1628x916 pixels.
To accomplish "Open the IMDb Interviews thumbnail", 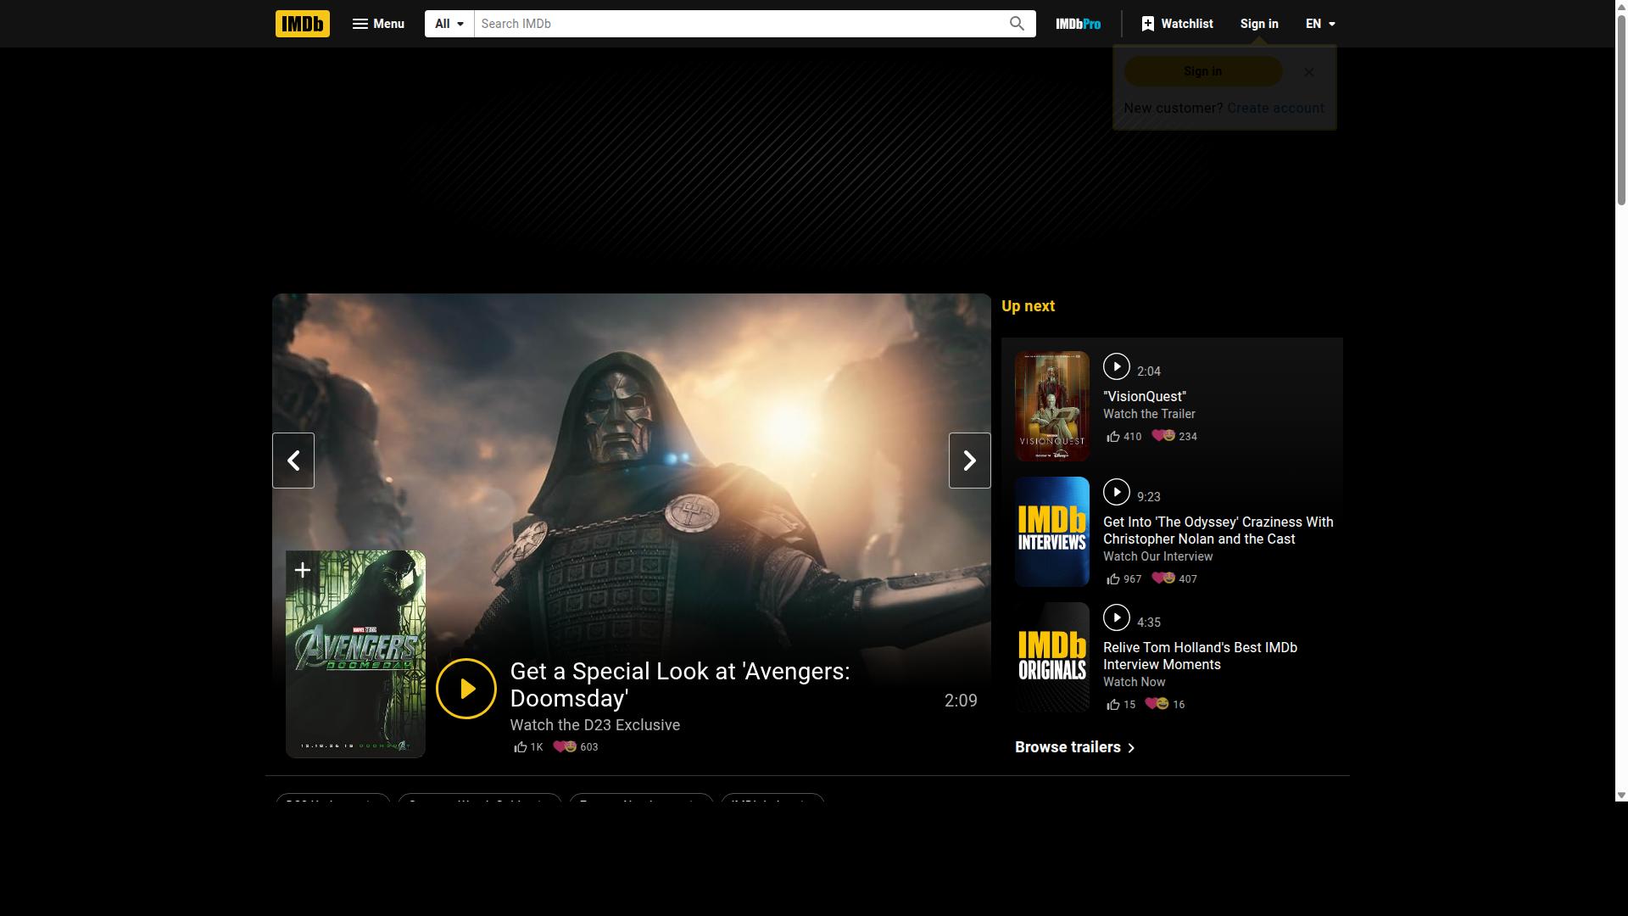I will coord(1051,532).
